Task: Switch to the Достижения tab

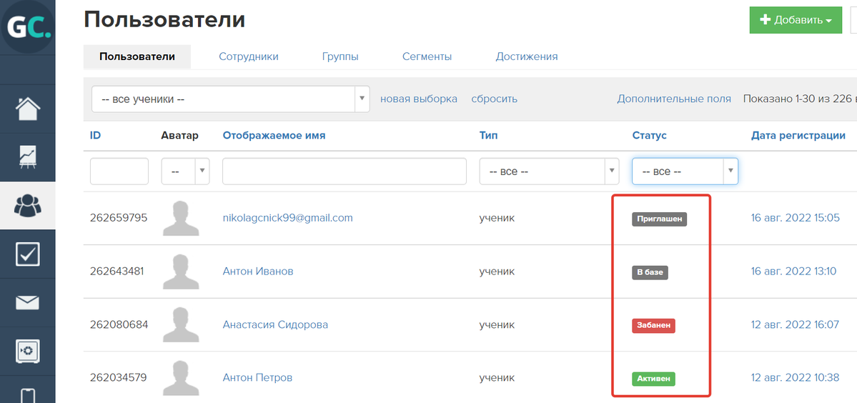Action: (x=527, y=56)
